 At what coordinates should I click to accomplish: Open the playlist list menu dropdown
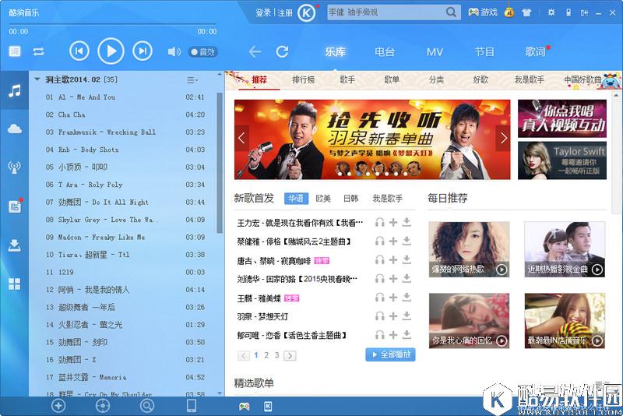pyautogui.click(x=192, y=80)
